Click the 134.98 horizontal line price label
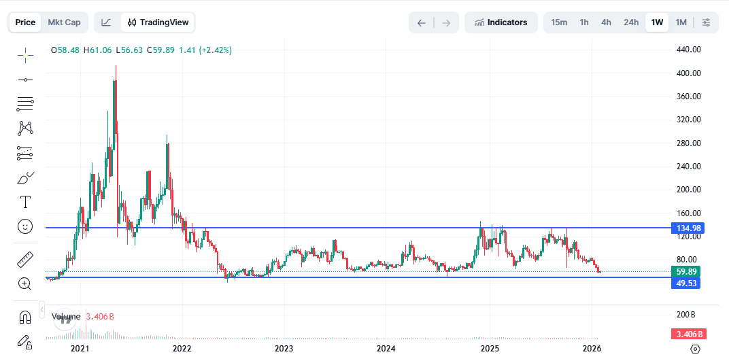 tap(689, 228)
